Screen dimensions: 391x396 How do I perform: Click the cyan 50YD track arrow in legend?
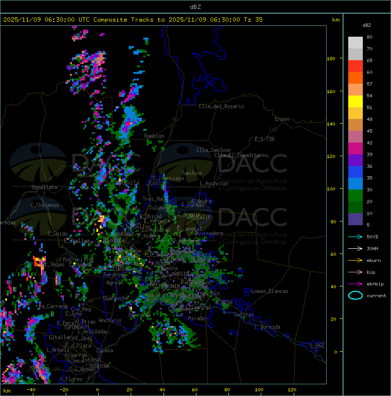pos(355,237)
